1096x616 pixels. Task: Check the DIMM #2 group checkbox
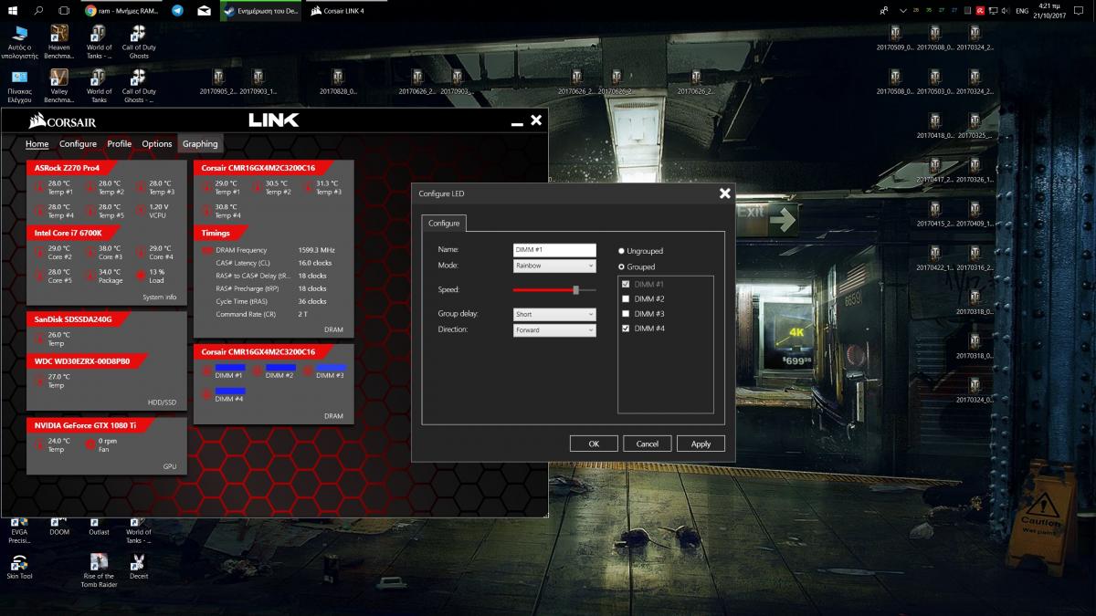[626, 299]
